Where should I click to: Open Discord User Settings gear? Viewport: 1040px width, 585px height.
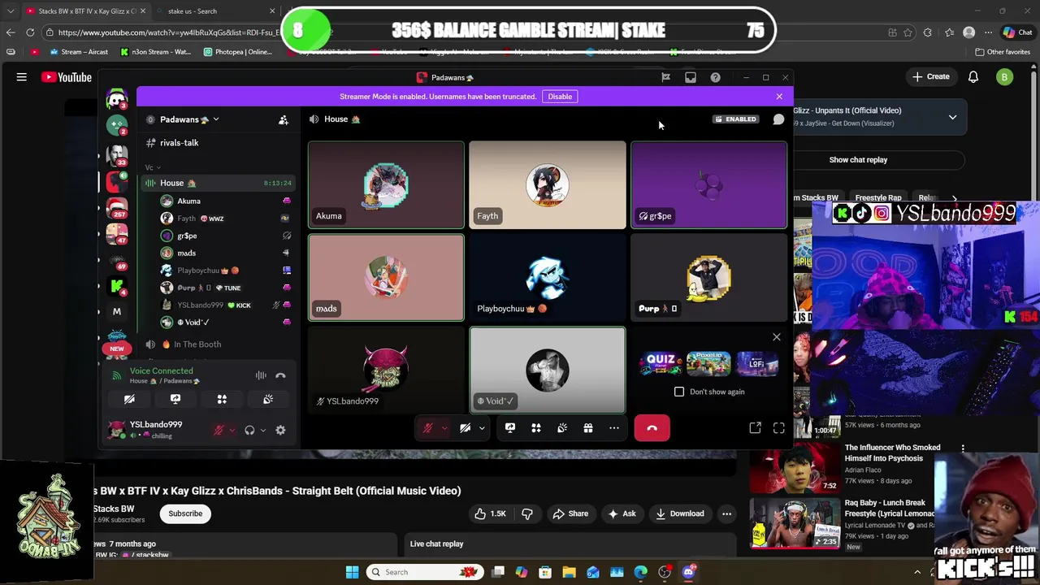tap(280, 431)
